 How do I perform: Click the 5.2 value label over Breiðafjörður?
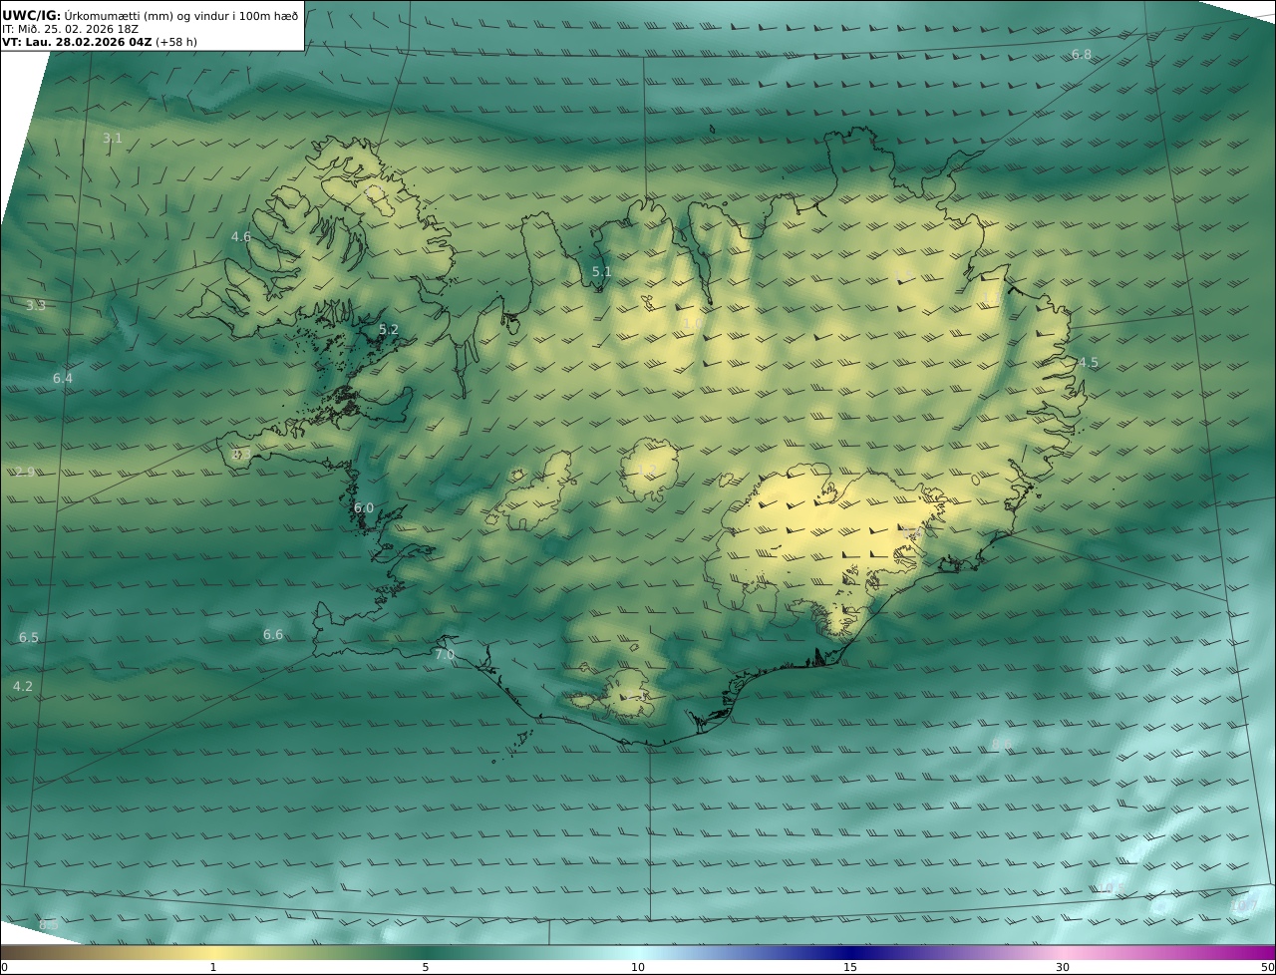[389, 330]
